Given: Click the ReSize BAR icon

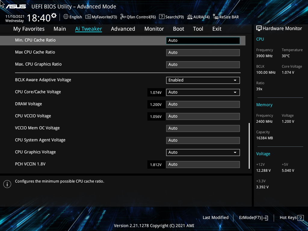Looking at the screenshot, I should [216, 17].
